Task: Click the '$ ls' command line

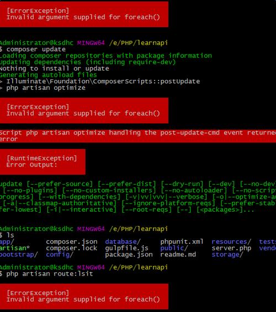Action: (7, 235)
